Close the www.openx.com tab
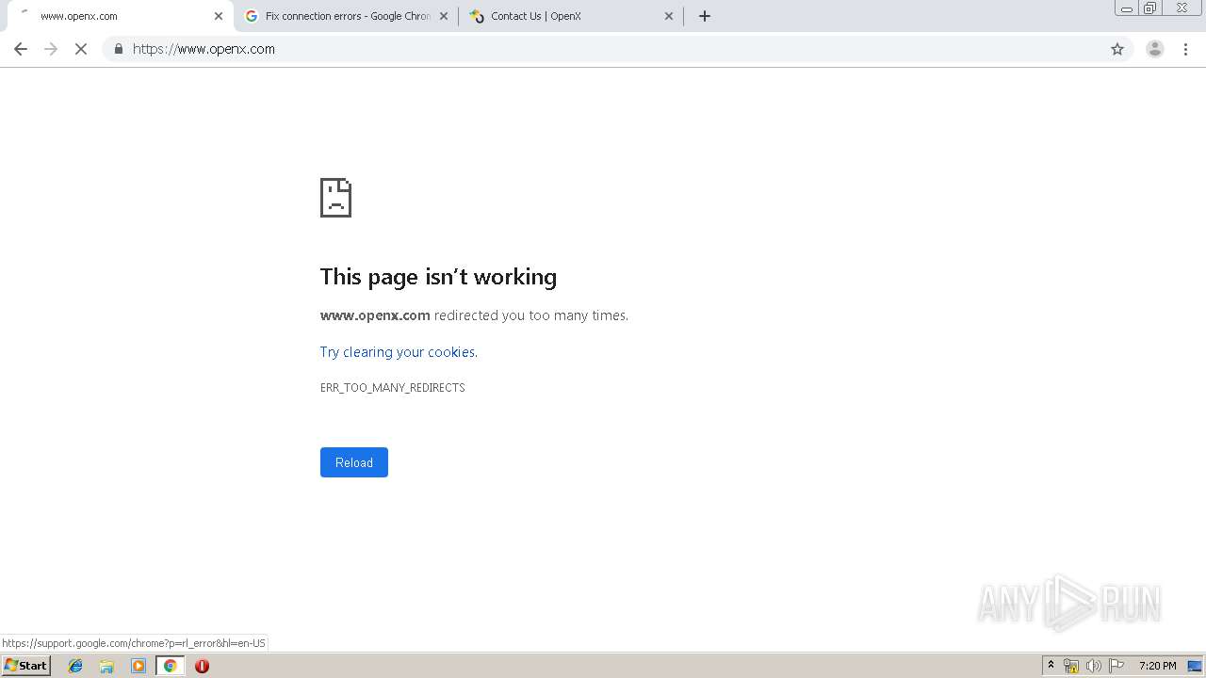The height and width of the screenshot is (678, 1206). coord(219,16)
